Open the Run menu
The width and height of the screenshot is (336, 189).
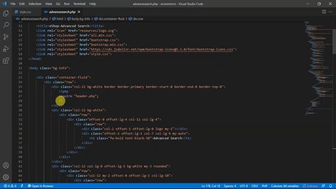click(67, 4)
